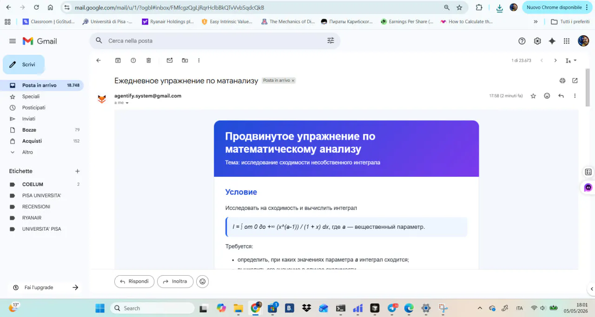Create new label with plus icon

[x=78, y=171]
